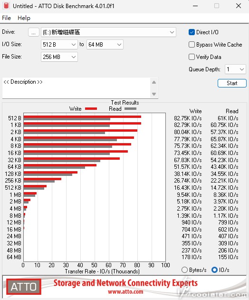
Task: Click the 16 KB row label
Action: [x=14, y=153]
